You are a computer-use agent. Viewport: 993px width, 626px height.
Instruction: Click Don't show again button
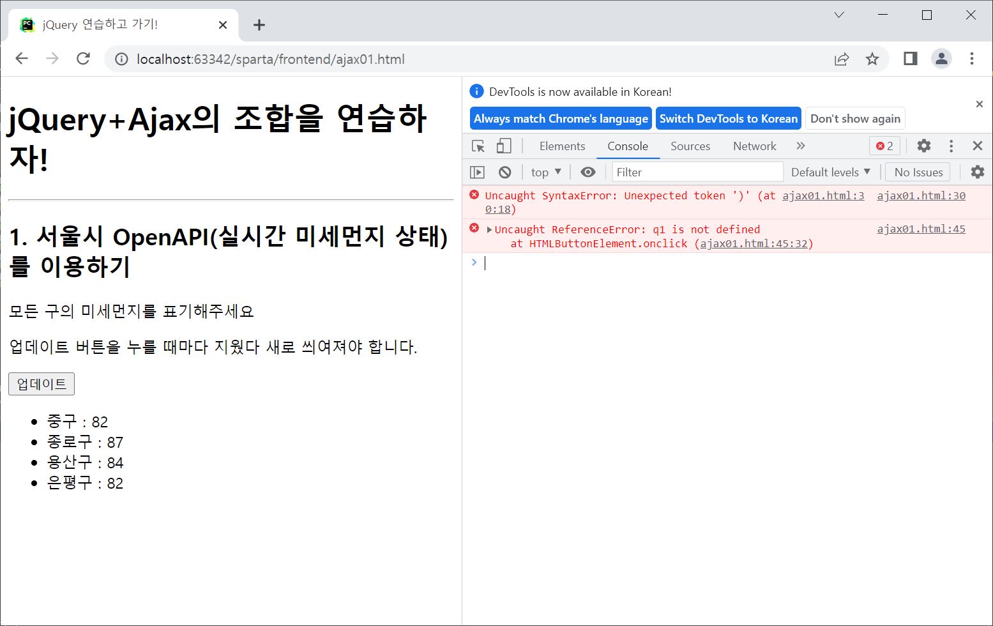(x=855, y=119)
